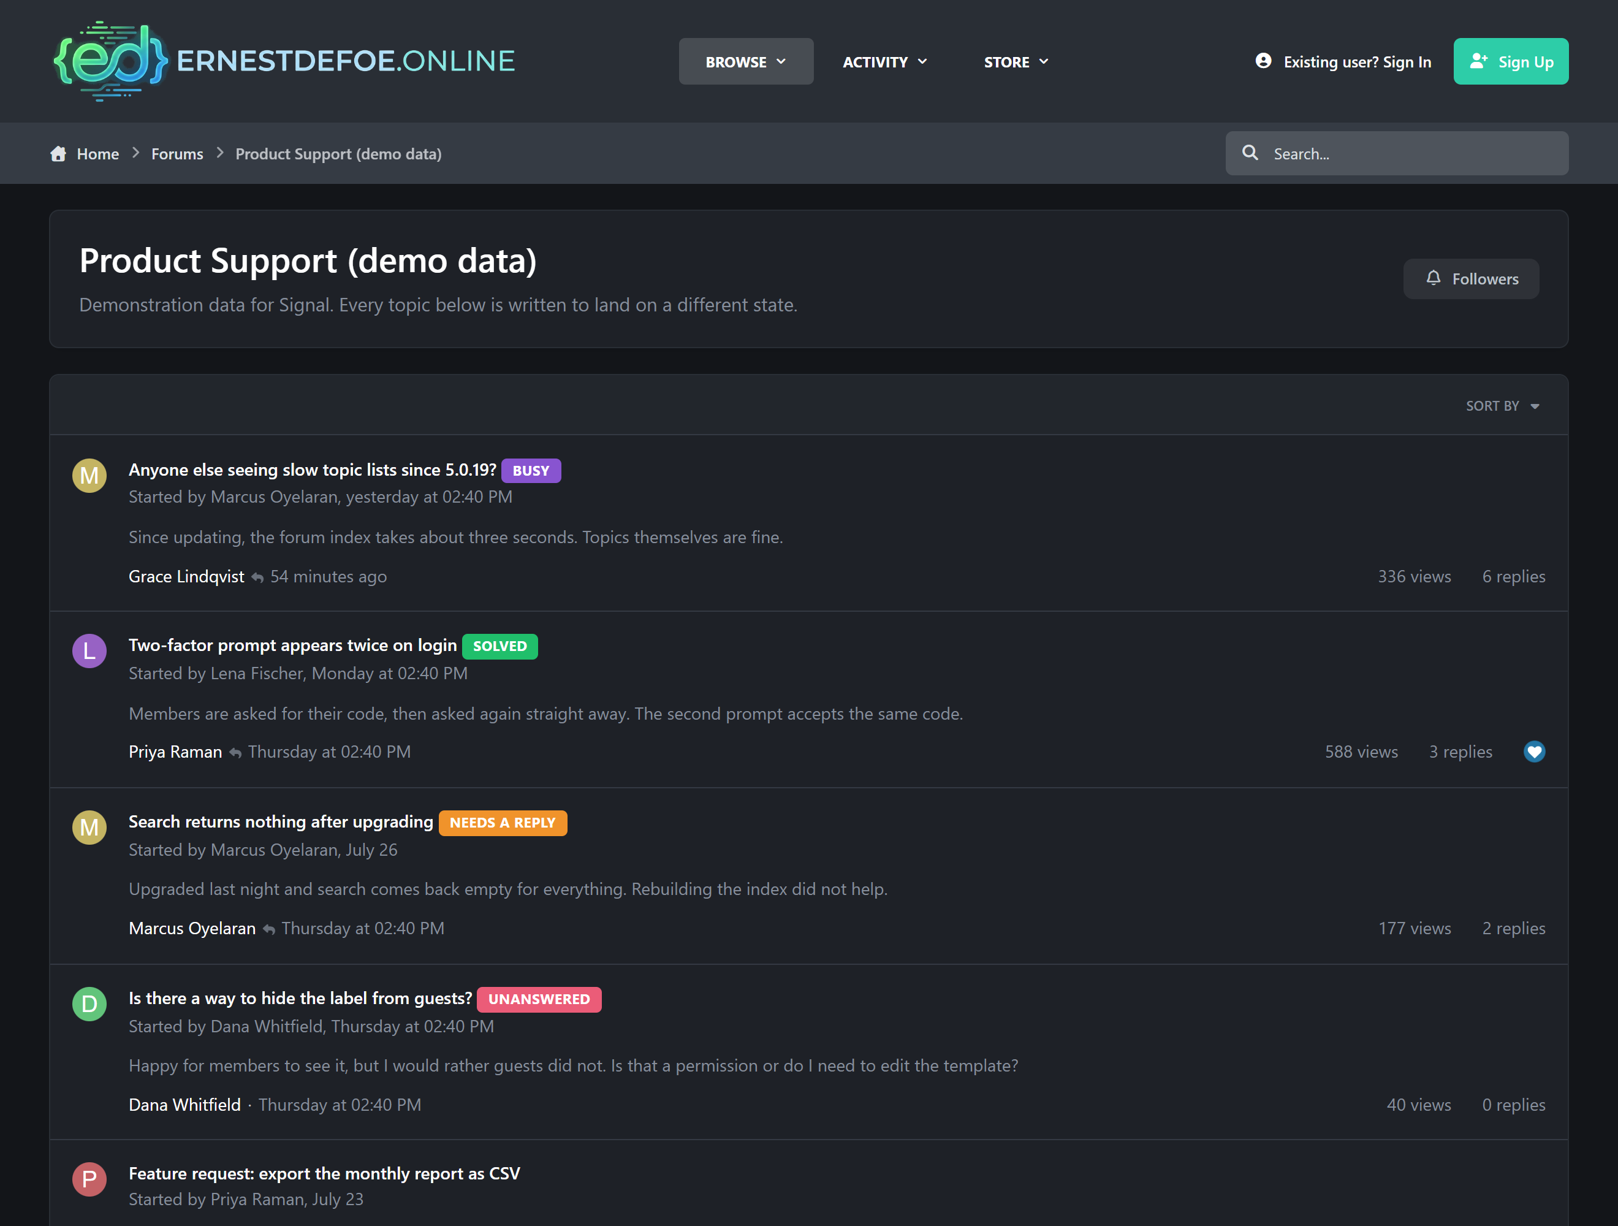Click the home icon in breadcrumbs

[x=58, y=154]
